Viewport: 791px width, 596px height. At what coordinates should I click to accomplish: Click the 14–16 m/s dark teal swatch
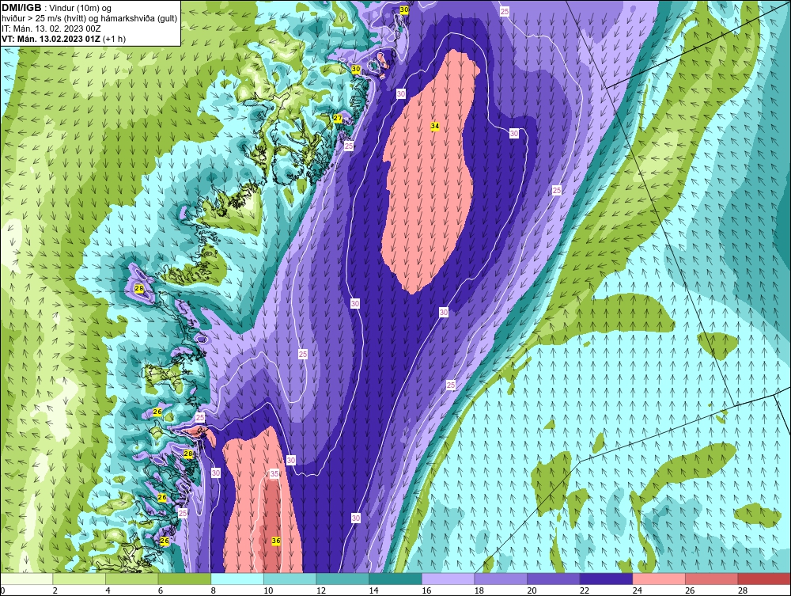click(395, 579)
